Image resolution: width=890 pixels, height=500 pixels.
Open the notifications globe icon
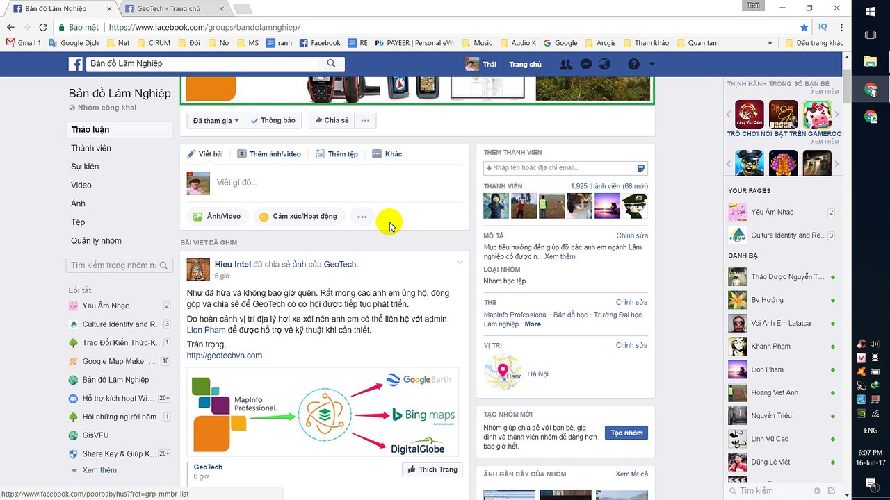coord(605,64)
